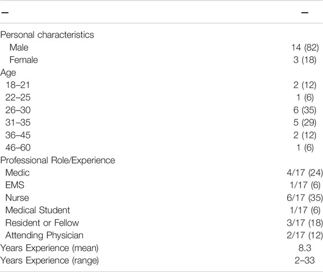
Task: Click the 6/17 (35) Nurse value
Action: pyautogui.click(x=304, y=198)
